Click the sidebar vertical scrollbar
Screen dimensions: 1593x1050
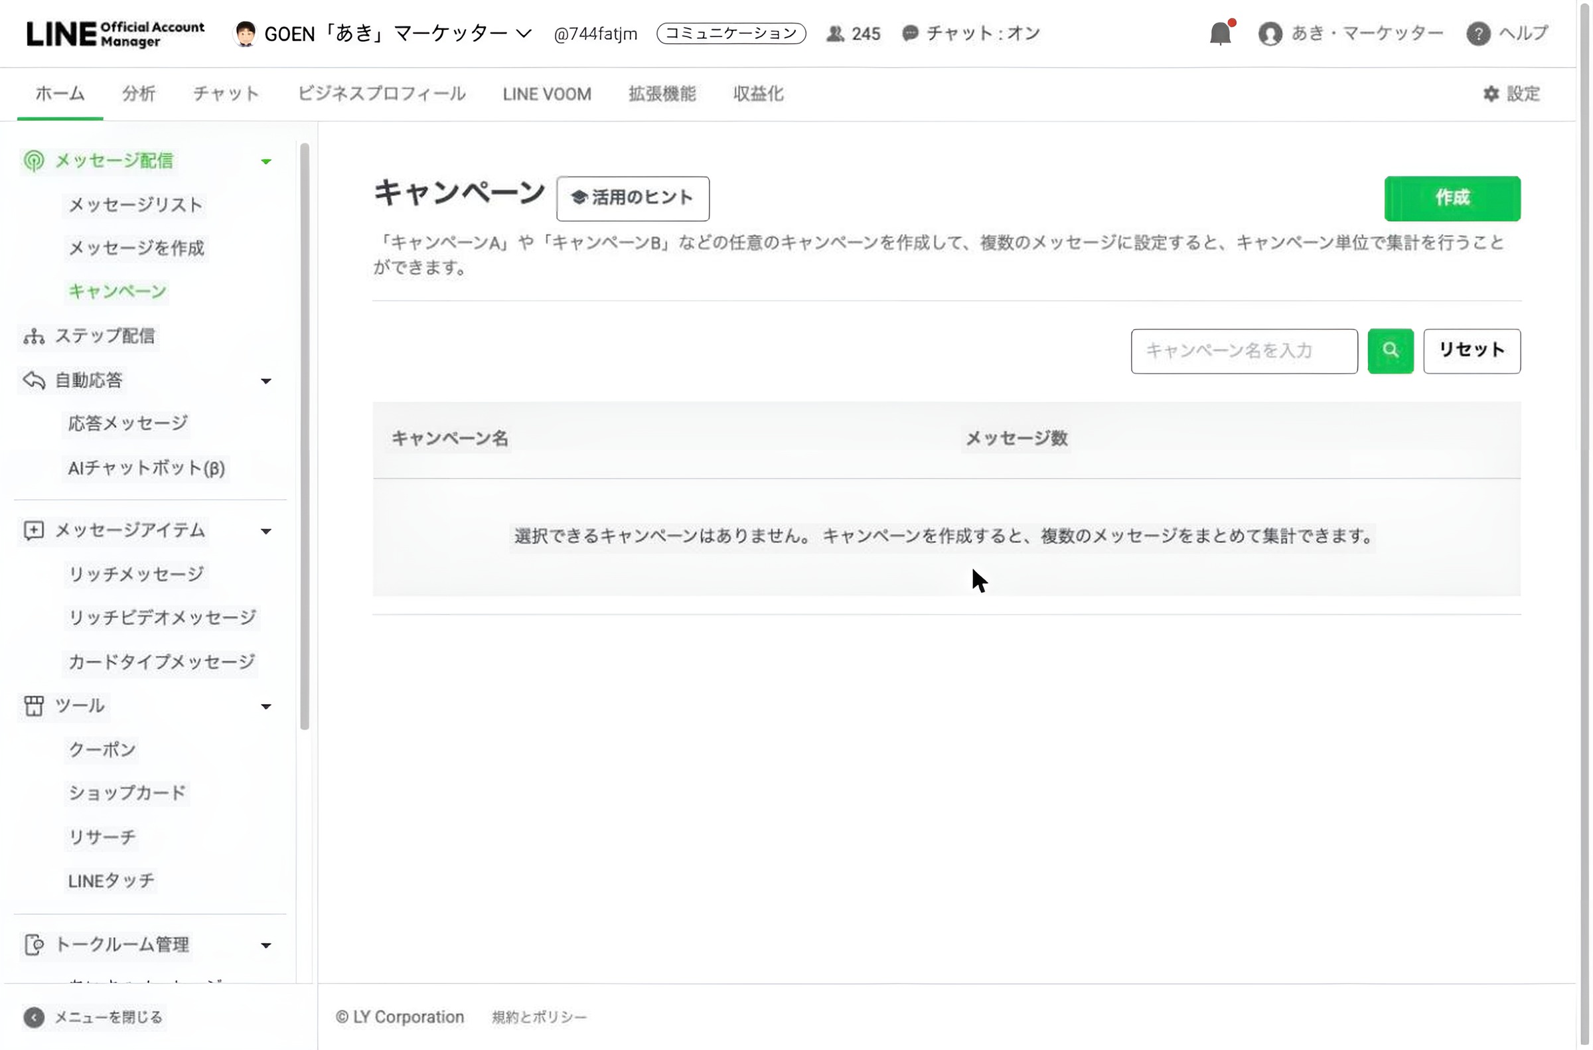(305, 437)
